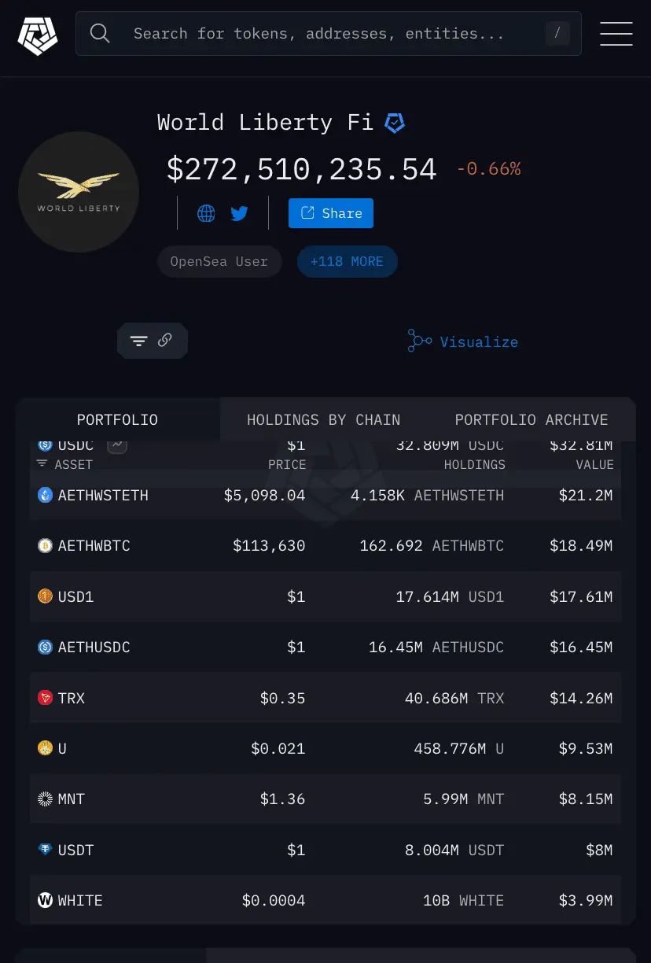Select the chart icon beside USDC
This screenshot has height=963, width=651.
[117, 445]
